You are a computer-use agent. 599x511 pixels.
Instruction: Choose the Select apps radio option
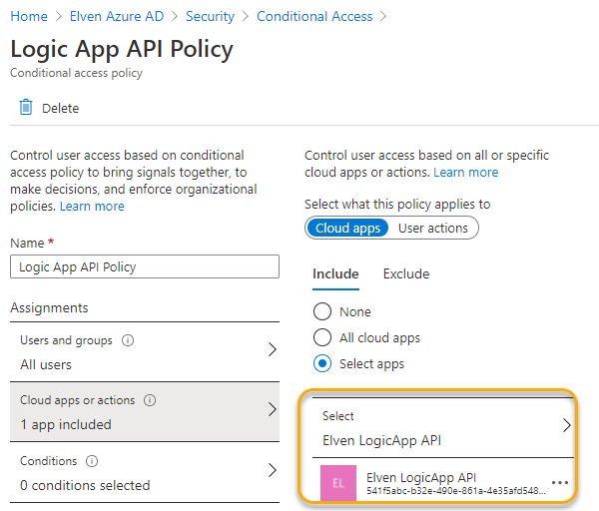click(x=322, y=363)
